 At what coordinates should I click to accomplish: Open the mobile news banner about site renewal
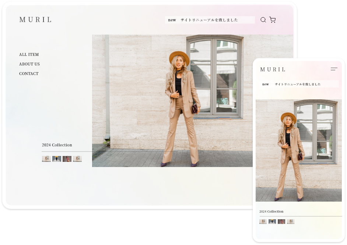[x=298, y=84]
